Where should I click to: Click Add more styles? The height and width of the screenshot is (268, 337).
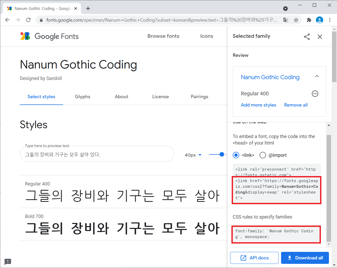pyautogui.click(x=258, y=105)
